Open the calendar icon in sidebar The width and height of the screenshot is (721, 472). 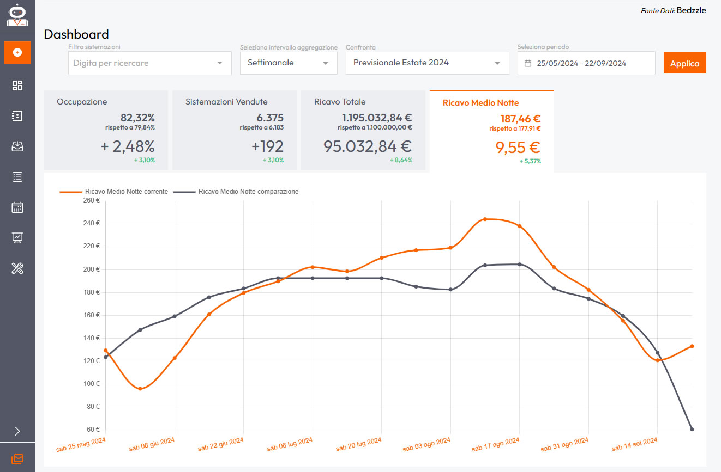[17, 207]
